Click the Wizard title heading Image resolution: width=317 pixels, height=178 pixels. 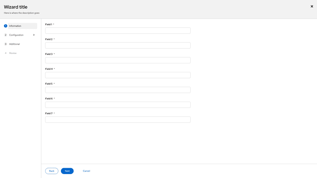tap(15, 7)
